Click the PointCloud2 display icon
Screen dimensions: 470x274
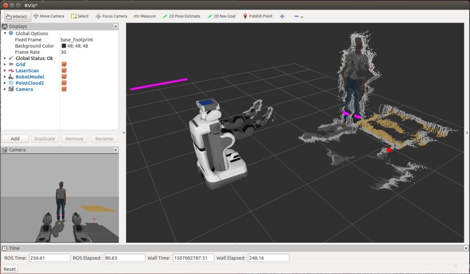(x=11, y=83)
